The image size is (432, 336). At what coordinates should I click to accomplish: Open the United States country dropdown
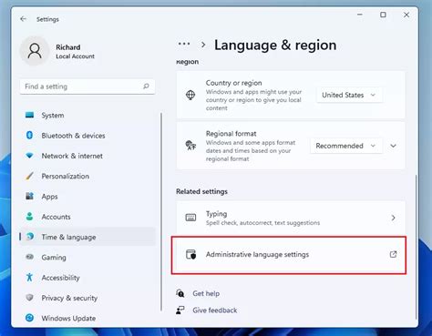[x=349, y=95]
